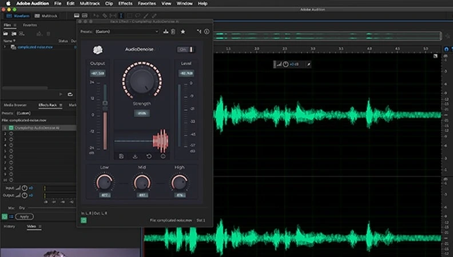Show the spectral pitch display icon

tap(85, 15)
